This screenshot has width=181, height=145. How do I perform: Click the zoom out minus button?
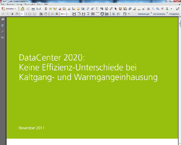(52, 14)
